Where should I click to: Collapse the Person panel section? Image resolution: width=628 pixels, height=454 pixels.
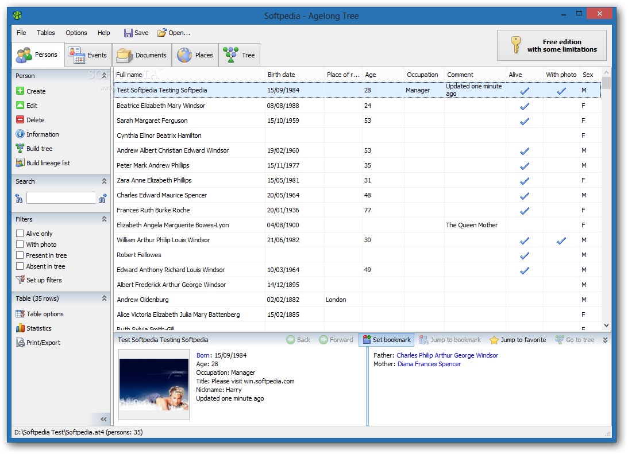tap(104, 76)
